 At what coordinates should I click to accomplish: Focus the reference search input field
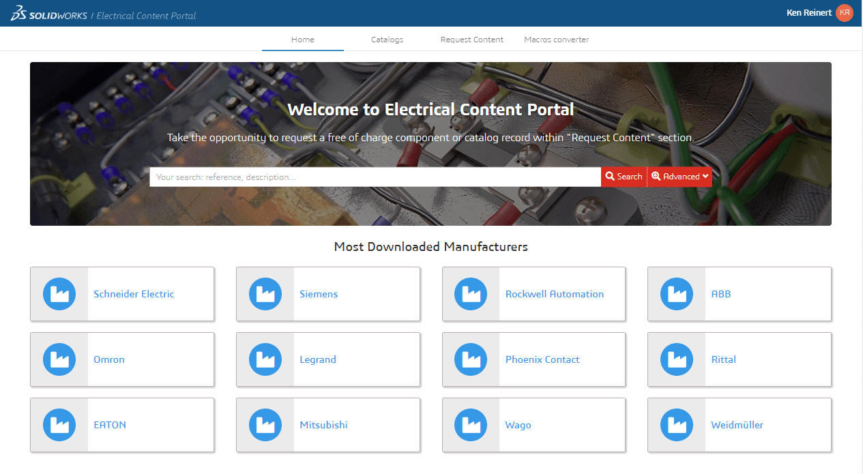click(x=375, y=177)
